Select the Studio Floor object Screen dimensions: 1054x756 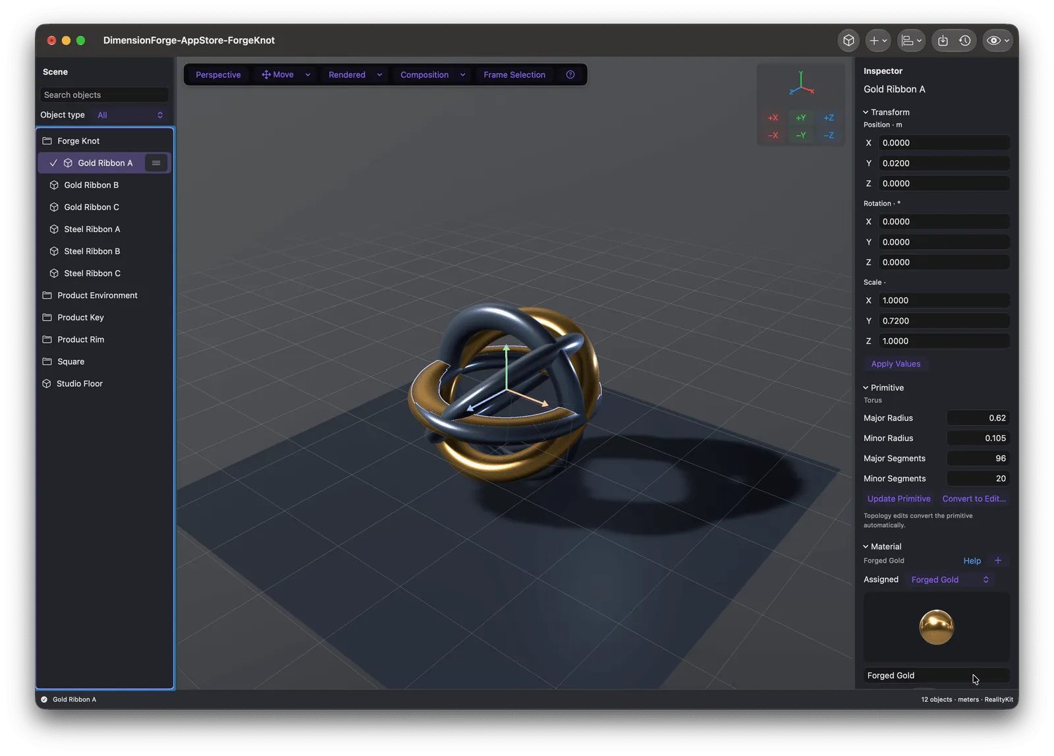click(x=105, y=384)
